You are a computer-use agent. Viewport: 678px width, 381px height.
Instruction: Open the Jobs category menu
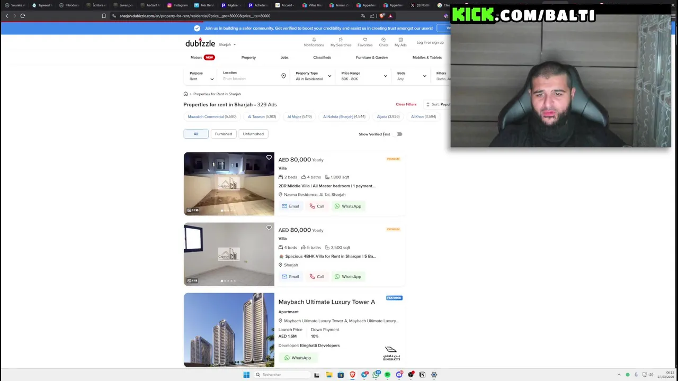(x=284, y=57)
